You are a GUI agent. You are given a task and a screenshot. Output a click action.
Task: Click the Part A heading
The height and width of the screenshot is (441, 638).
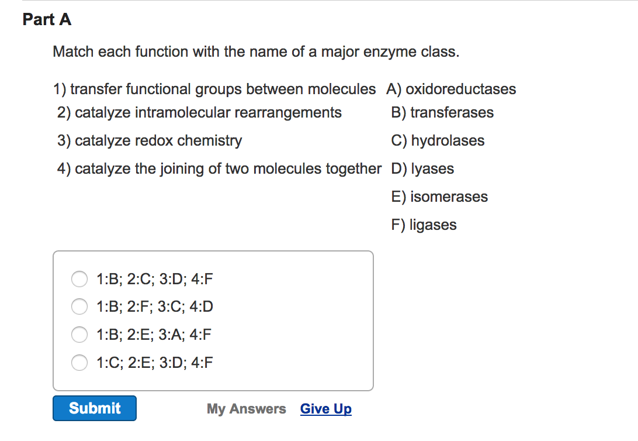(47, 19)
